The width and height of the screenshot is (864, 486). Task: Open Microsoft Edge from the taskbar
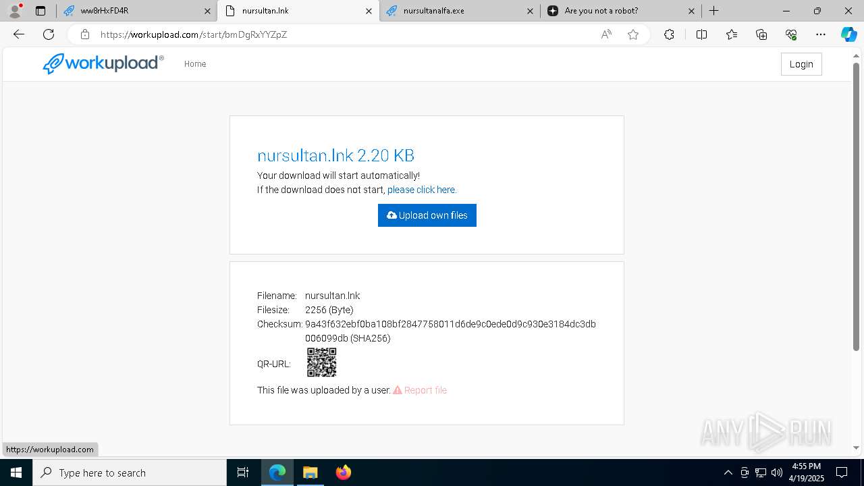tap(277, 473)
